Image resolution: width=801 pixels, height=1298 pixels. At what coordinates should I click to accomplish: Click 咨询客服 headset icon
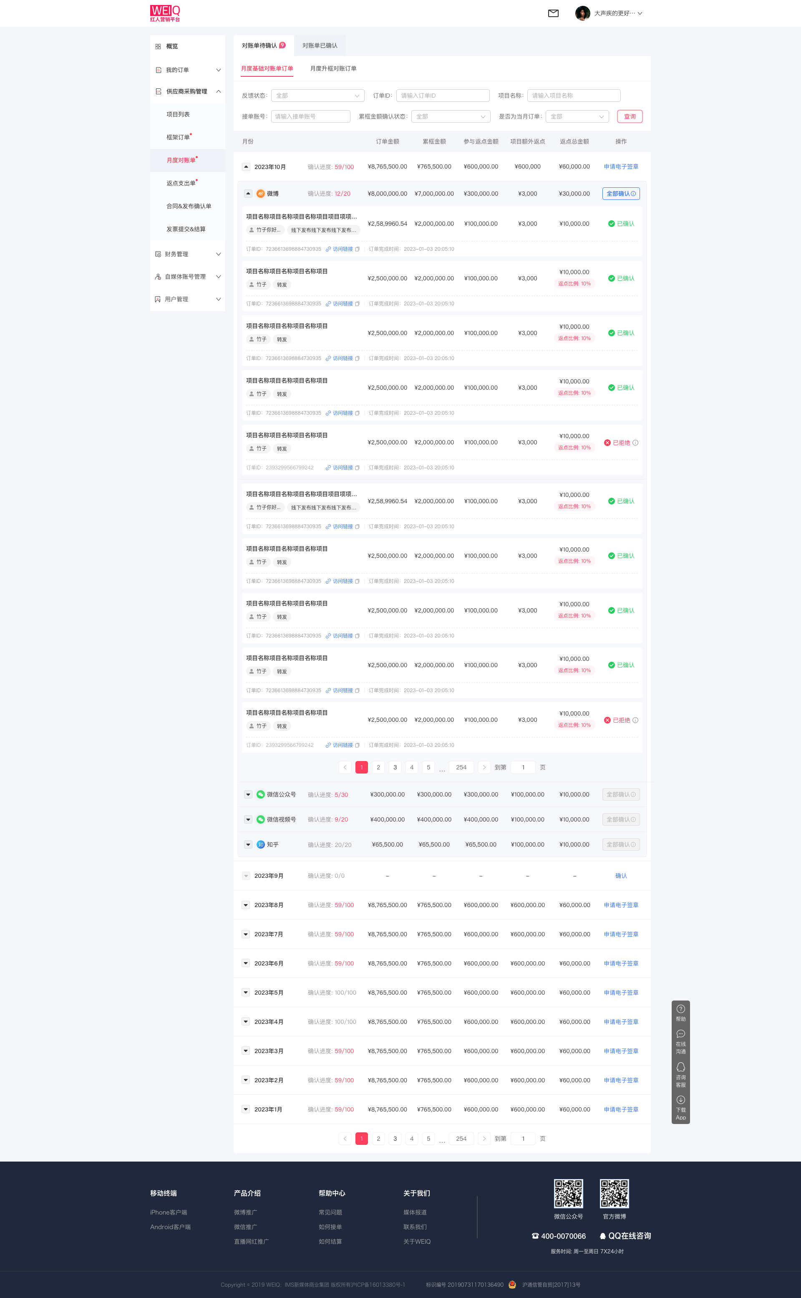680,1067
